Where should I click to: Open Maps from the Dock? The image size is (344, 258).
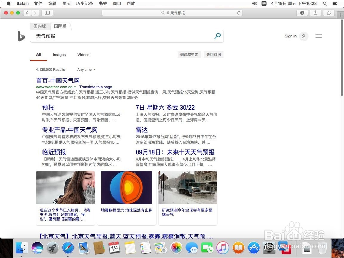coord(161,248)
